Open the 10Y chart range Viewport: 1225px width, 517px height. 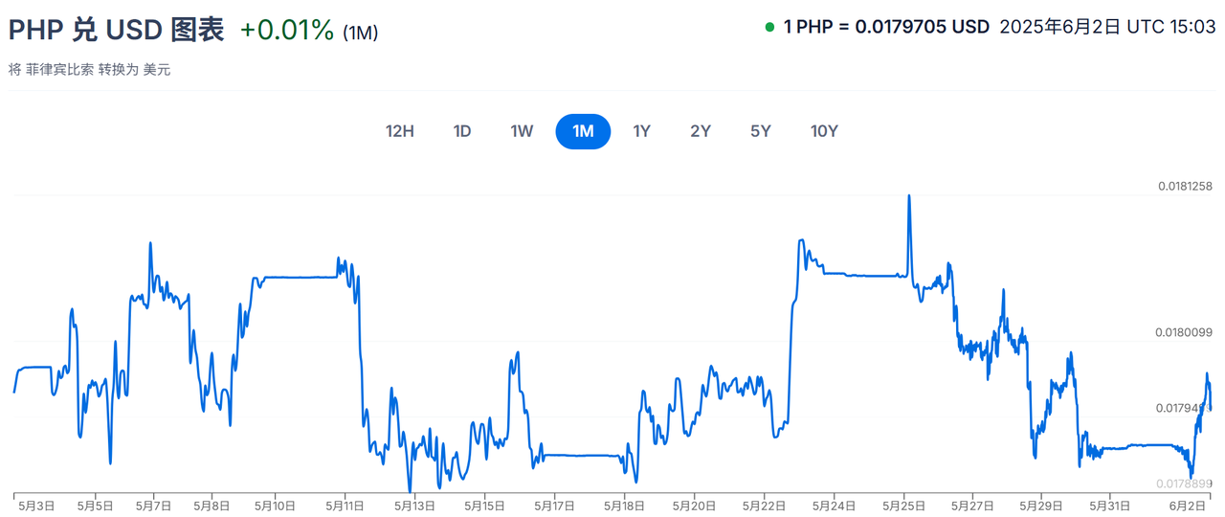(824, 131)
